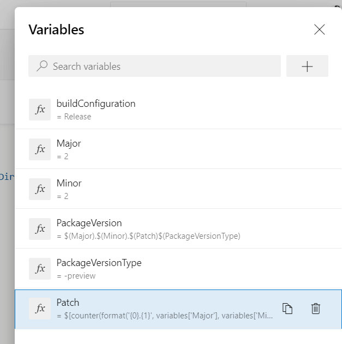Select the Minor variable entry
The image size is (342, 344).
click(x=69, y=183)
